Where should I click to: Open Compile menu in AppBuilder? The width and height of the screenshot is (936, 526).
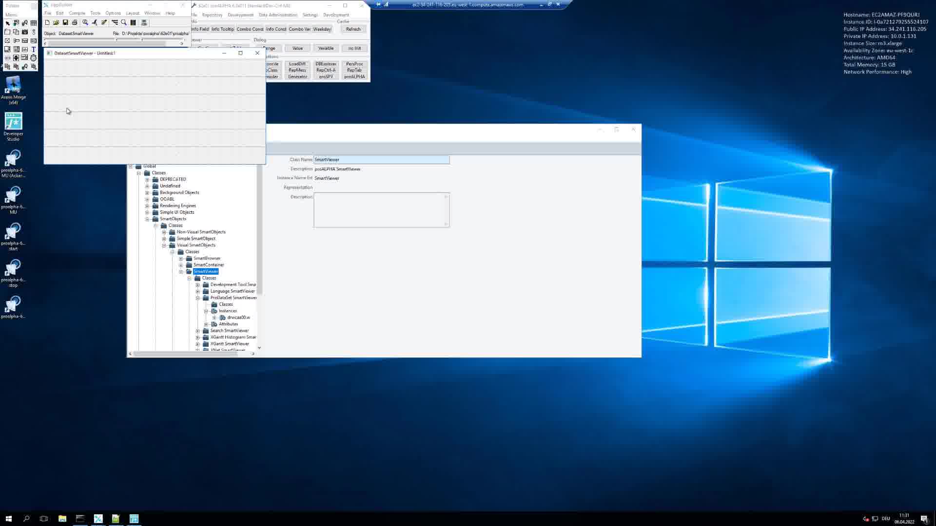pyautogui.click(x=77, y=13)
